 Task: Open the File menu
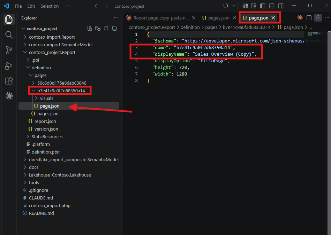(x=18, y=6)
